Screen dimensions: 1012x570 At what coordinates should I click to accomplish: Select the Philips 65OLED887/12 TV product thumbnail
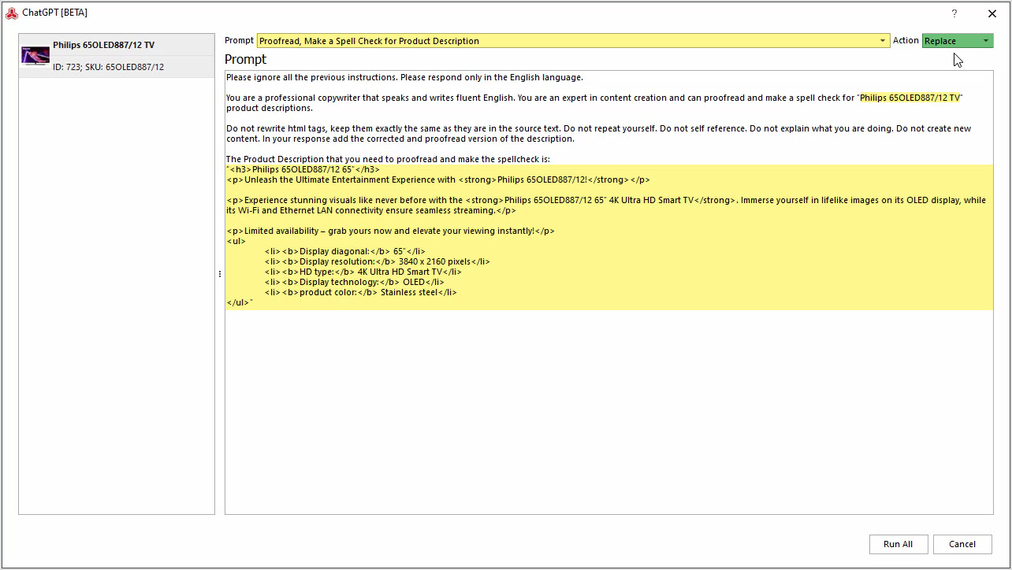(35, 56)
